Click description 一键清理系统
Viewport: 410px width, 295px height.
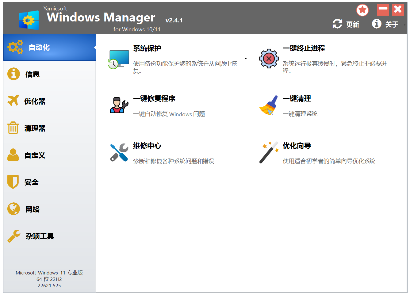click(x=300, y=114)
